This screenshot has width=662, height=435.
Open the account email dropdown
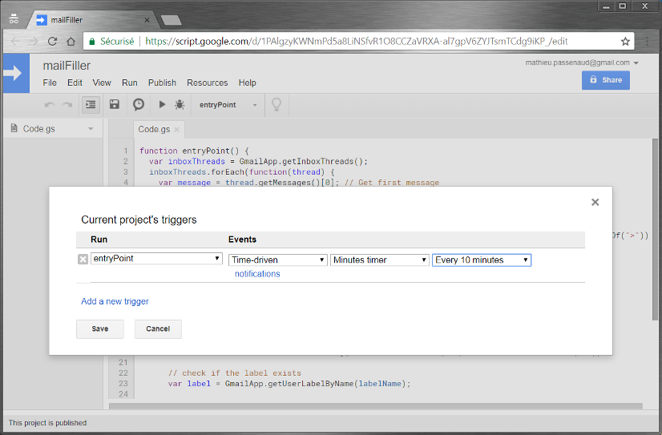[582, 62]
